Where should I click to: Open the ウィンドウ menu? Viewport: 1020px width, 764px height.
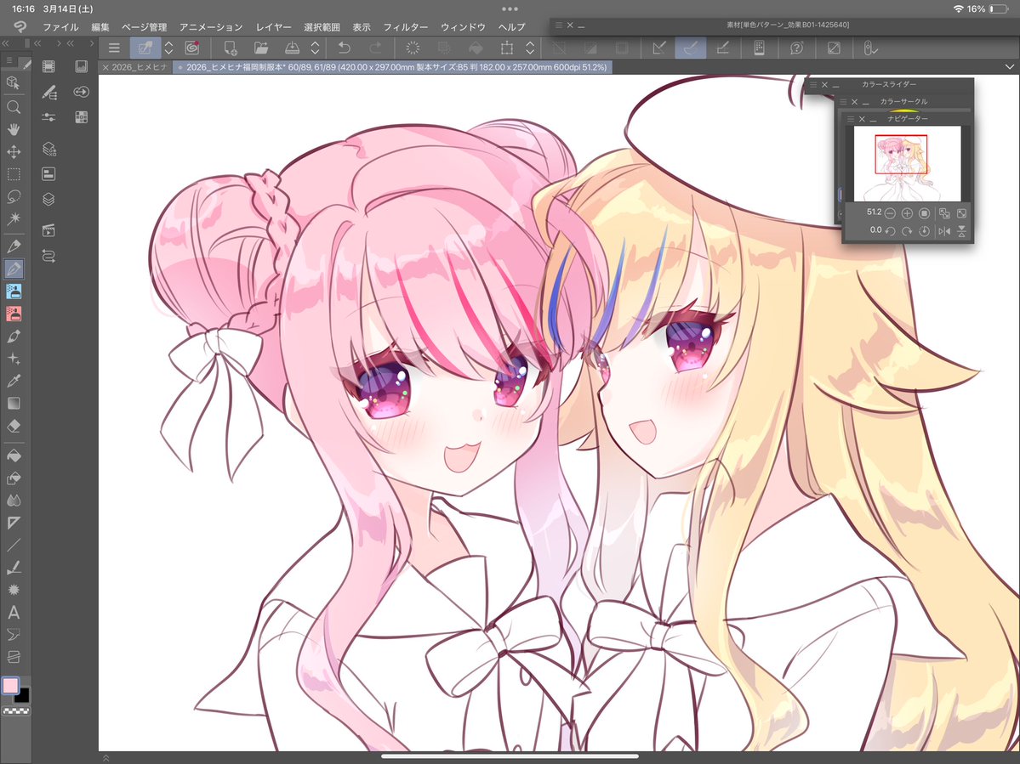coord(463,27)
